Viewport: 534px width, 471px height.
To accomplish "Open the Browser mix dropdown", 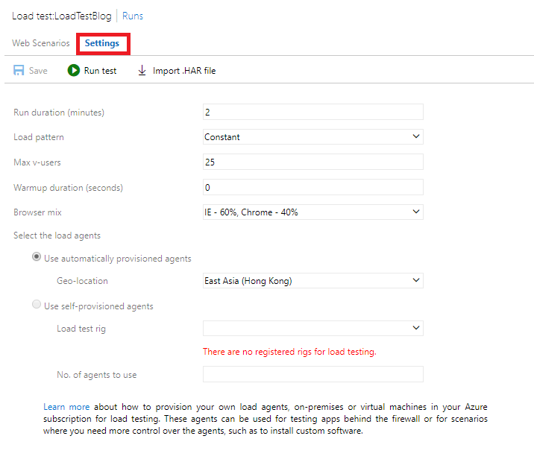I will click(313, 212).
